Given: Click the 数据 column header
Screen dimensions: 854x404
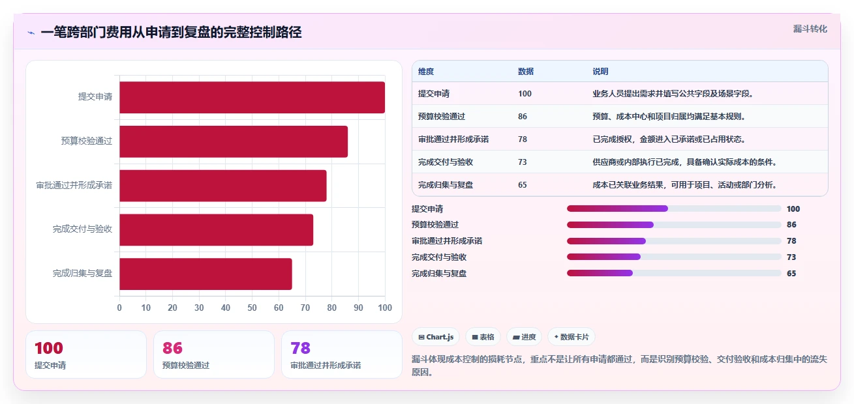Looking at the screenshot, I should pyautogui.click(x=526, y=72).
